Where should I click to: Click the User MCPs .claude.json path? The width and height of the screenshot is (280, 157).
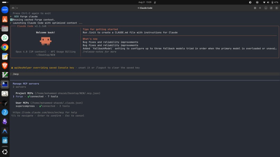point(56,103)
